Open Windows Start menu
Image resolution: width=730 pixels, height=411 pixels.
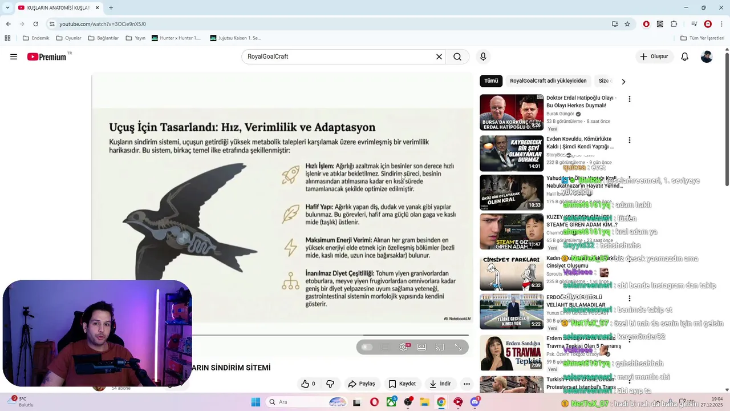point(255,402)
